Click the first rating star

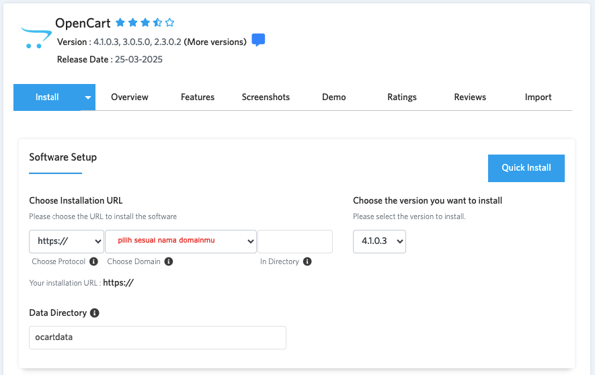[x=120, y=23]
